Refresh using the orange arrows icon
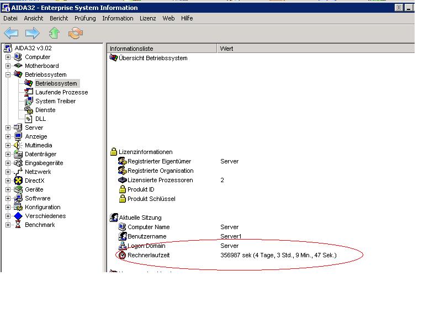 [76, 33]
